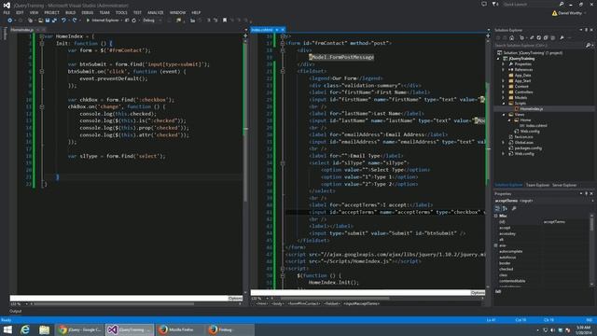
Task: Expand the References node
Action: pyautogui.click(x=504, y=70)
